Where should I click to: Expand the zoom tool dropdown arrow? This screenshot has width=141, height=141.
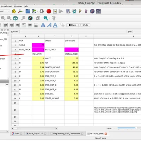click(50, 18)
